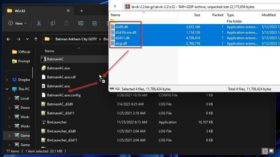Click the Cut scissors icon in Explorer toolbar
The width and height of the screenshot is (280, 157).
click(39, 23)
